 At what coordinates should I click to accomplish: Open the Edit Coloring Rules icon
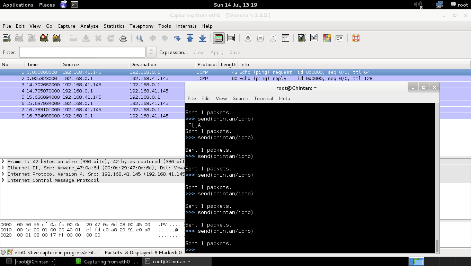[x=327, y=38]
